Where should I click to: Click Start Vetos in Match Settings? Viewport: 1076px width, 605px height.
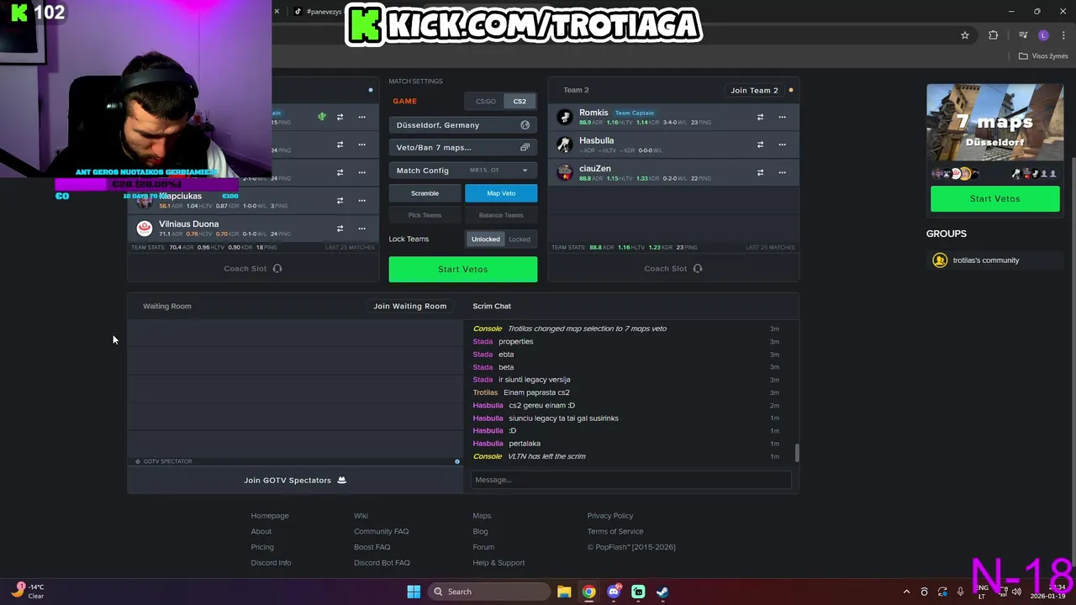click(463, 269)
